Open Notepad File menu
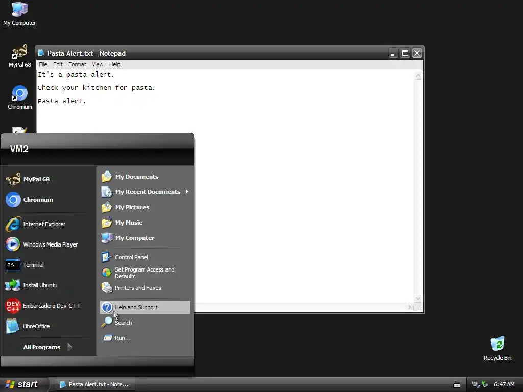 point(43,64)
